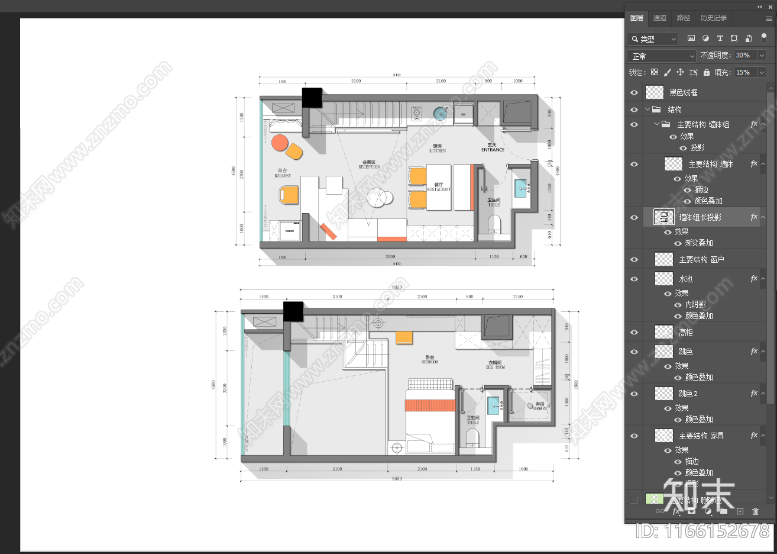Filter layers by shape layers icon
Viewport: 777px width, 554px height.
(734, 38)
